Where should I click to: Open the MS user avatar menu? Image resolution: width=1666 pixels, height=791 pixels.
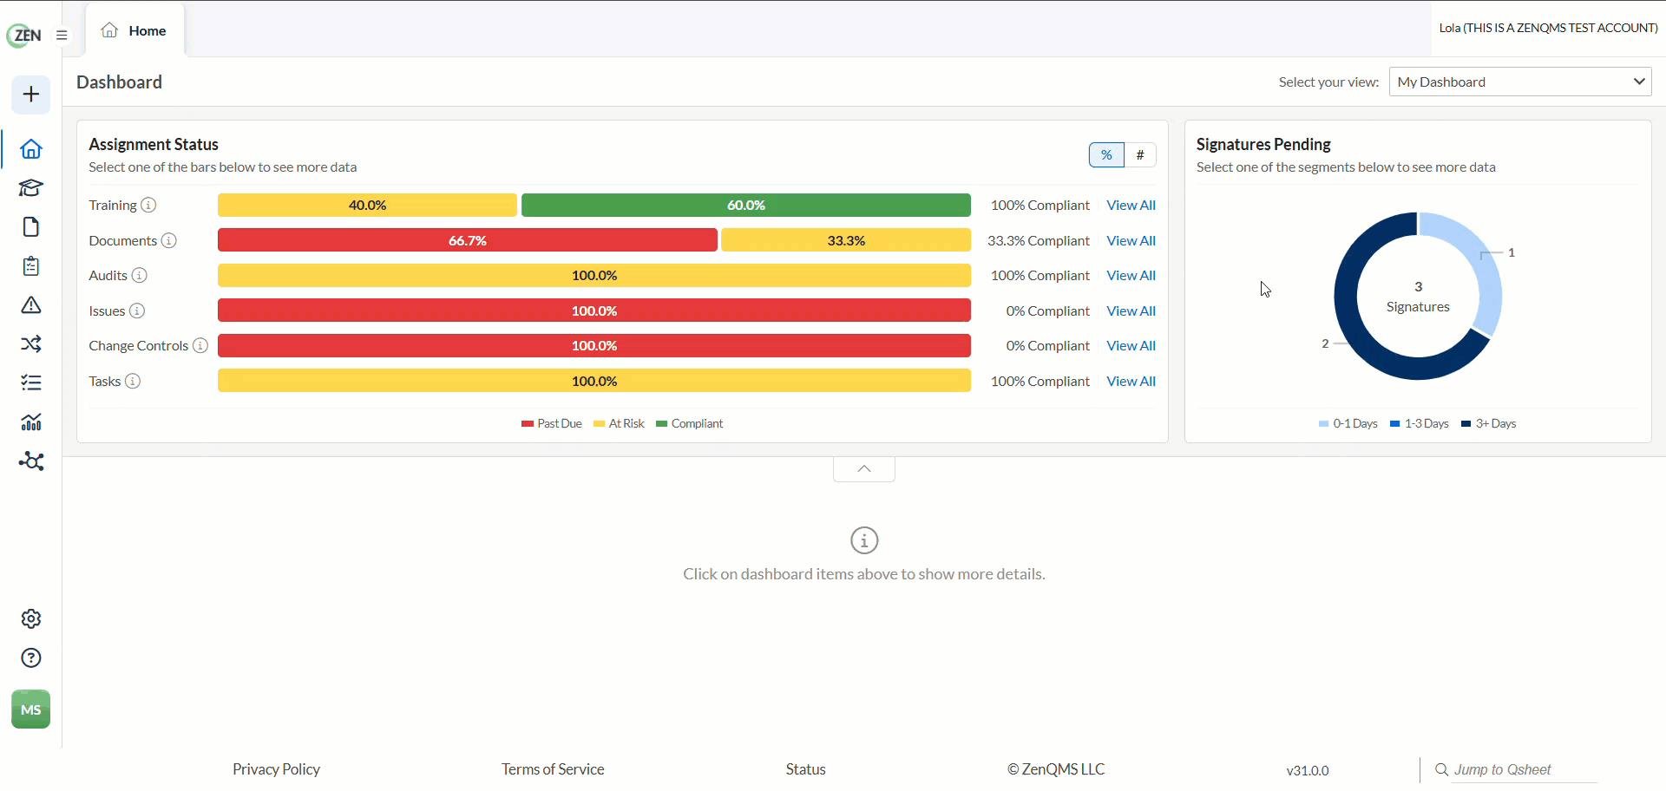[31, 709]
